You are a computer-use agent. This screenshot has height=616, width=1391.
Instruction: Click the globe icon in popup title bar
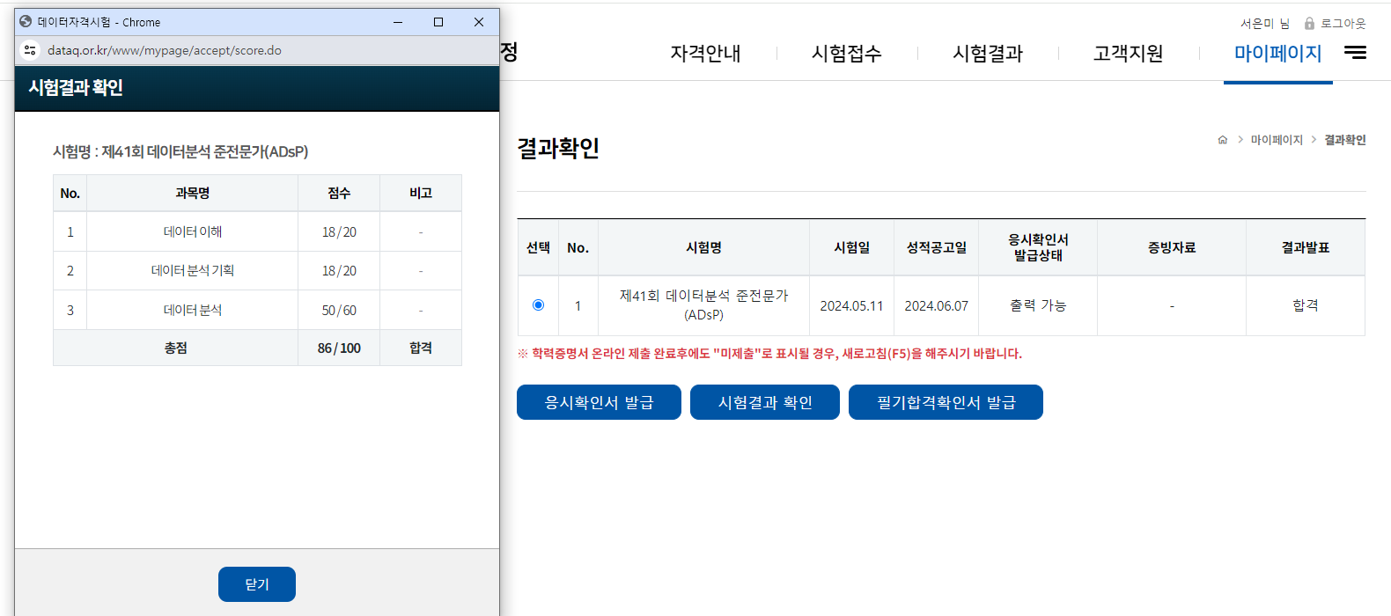click(x=26, y=22)
